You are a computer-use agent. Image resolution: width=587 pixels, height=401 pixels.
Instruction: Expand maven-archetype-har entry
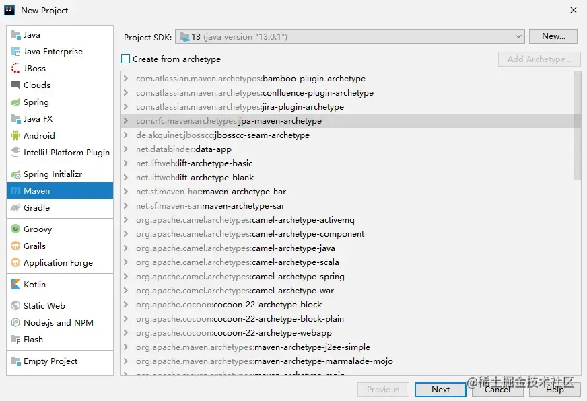(126, 192)
